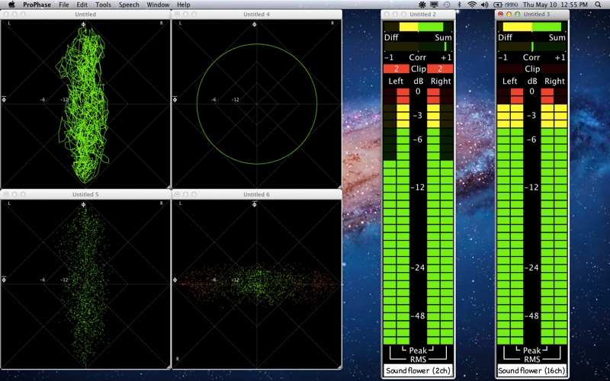
Task: Click the Time Machine icon
Action: [447, 5]
